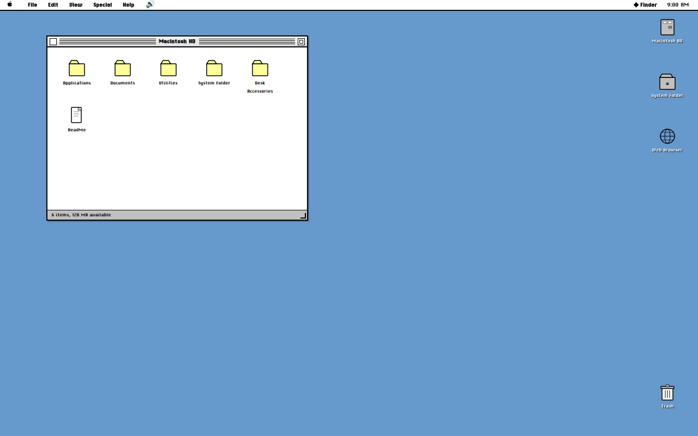Viewport: 698px width, 436px height.
Task: Open the File menu
Action: pyautogui.click(x=33, y=5)
